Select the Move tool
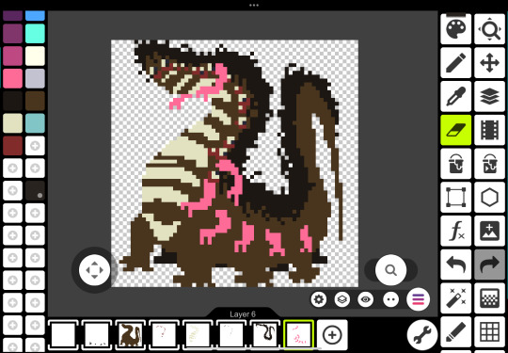Viewport: 508px width, 353px height. [x=489, y=62]
